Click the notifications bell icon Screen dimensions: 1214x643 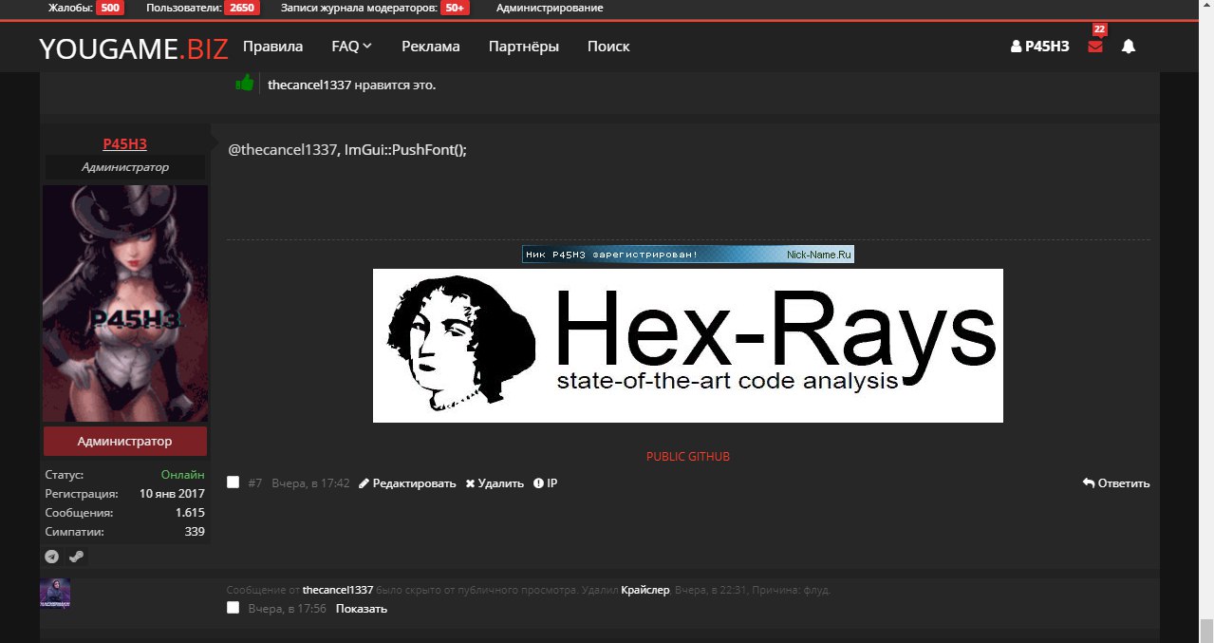pos(1129,47)
